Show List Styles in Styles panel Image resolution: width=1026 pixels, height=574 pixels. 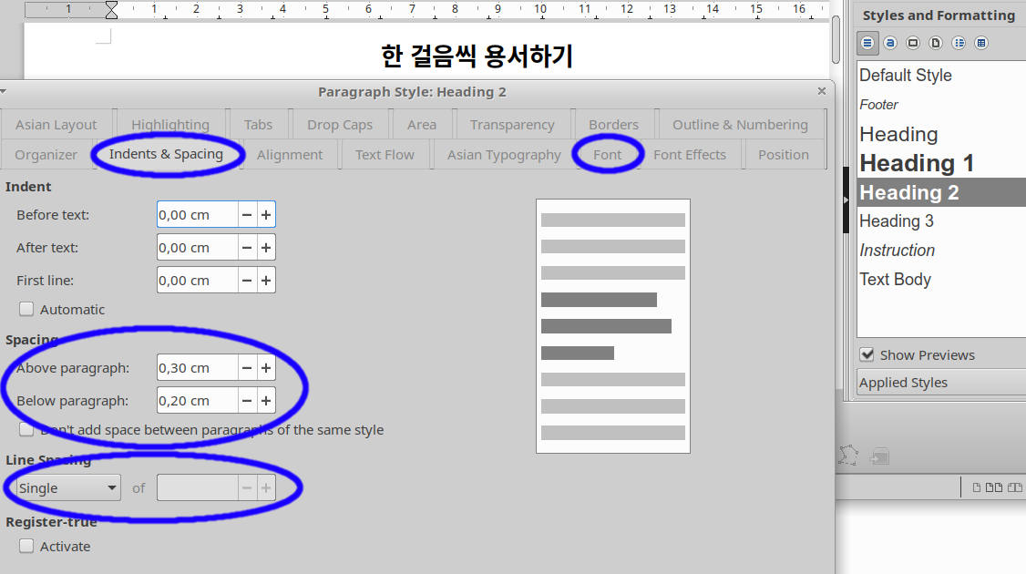(959, 43)
